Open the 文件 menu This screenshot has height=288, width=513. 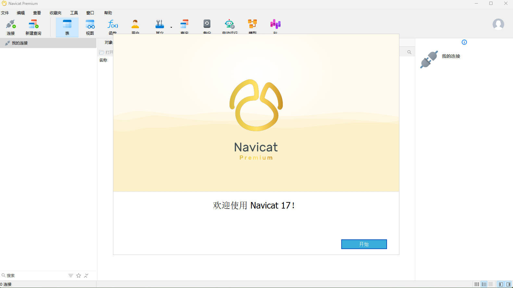pos(5,13)
